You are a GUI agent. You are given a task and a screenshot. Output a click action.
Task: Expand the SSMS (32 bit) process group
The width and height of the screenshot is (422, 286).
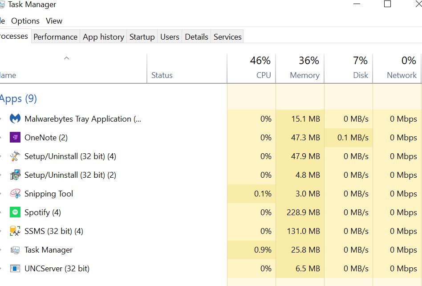coord(1,231)
